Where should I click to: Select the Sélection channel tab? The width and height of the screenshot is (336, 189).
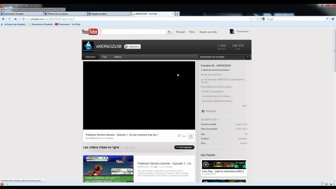[90, 57]
